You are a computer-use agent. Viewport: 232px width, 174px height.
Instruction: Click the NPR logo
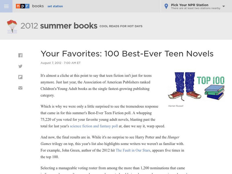[23, 6]
